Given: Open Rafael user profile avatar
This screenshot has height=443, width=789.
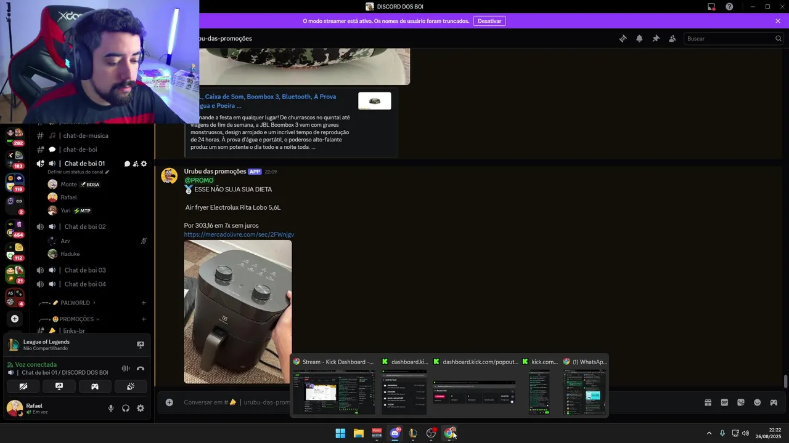Looking at the screenshot, I should click(14, 408).
